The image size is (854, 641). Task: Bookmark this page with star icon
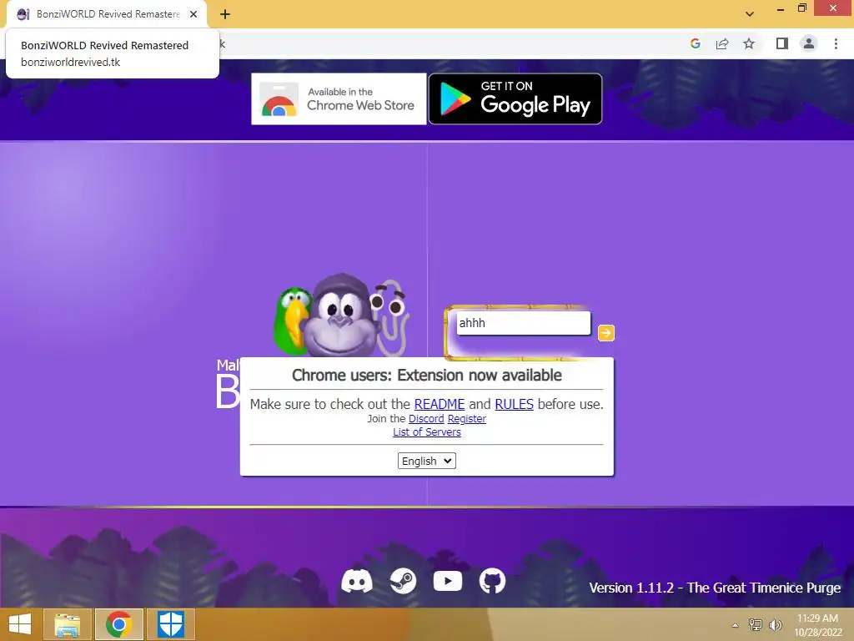749,43
